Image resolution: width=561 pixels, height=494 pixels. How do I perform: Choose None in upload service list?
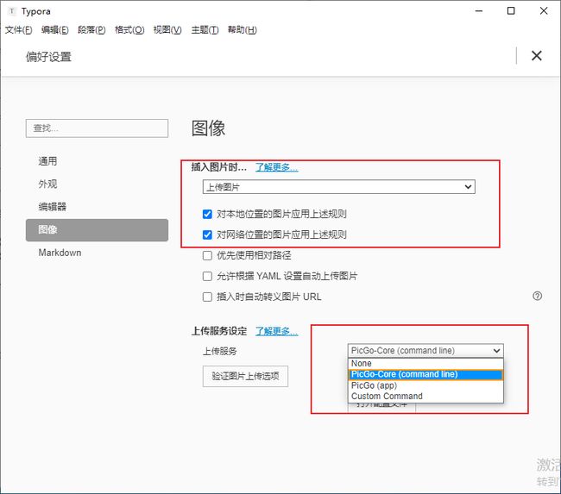click(x=425, y=364)
